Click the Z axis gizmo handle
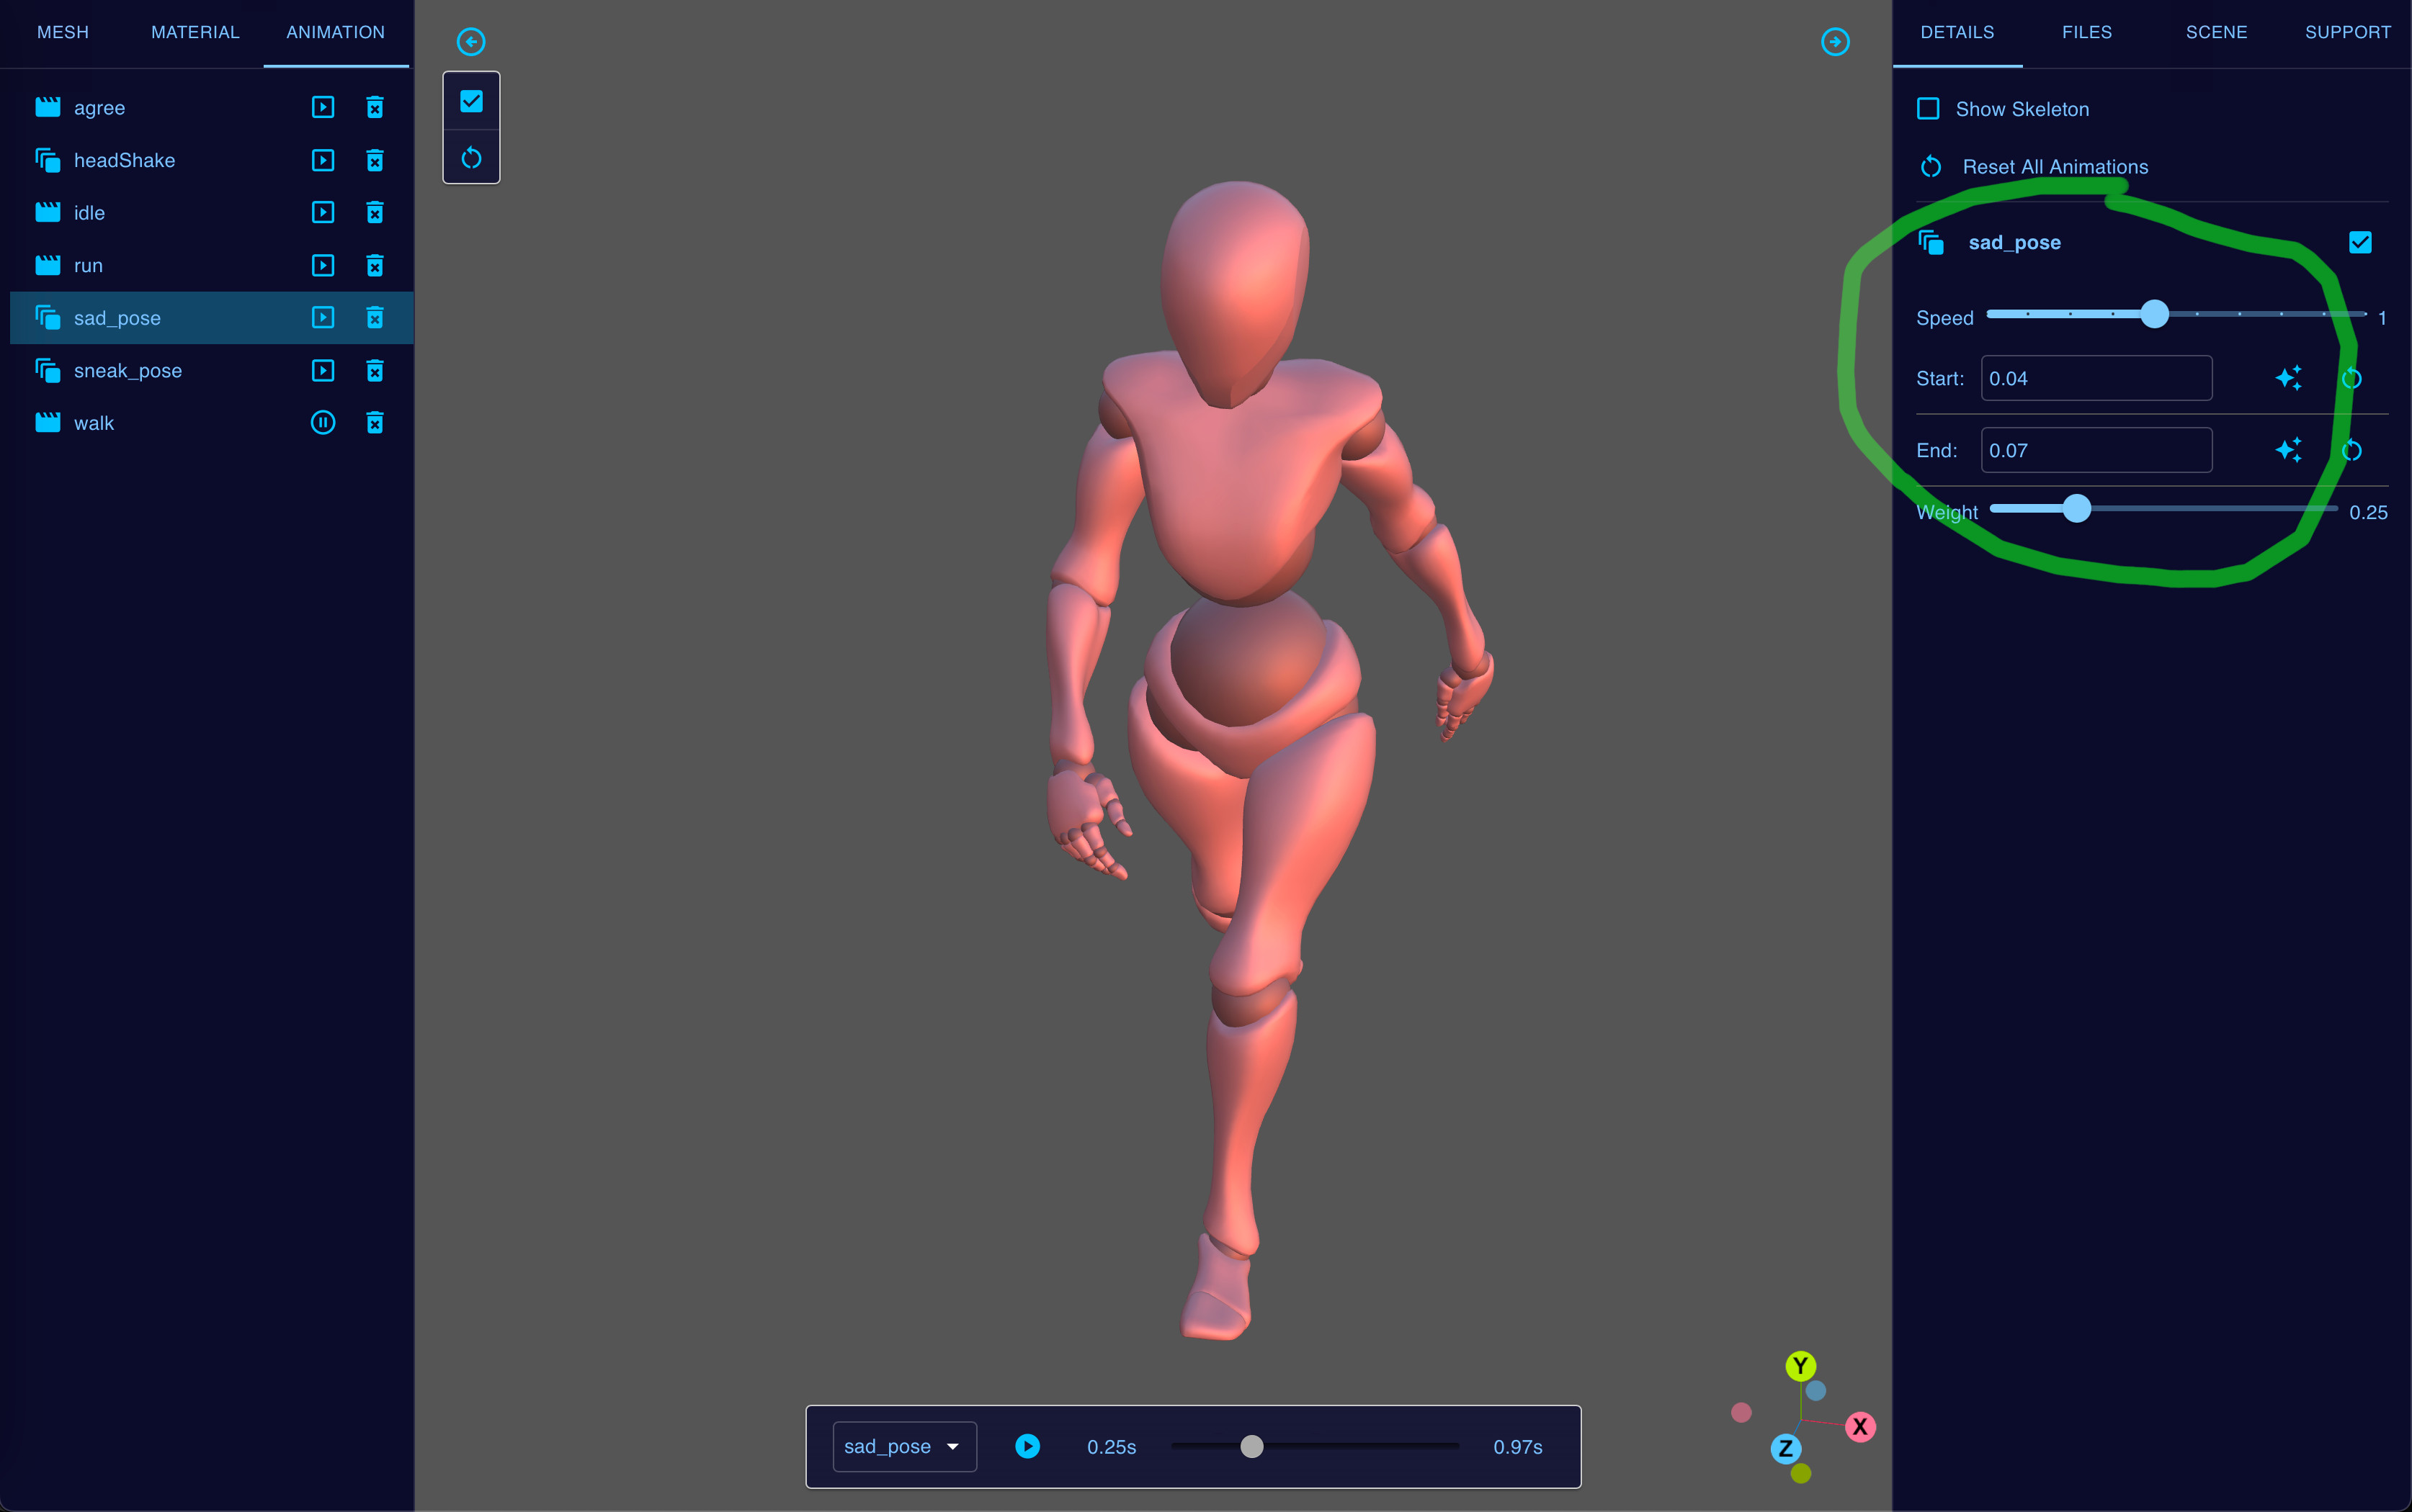 pos(1786,1448)
